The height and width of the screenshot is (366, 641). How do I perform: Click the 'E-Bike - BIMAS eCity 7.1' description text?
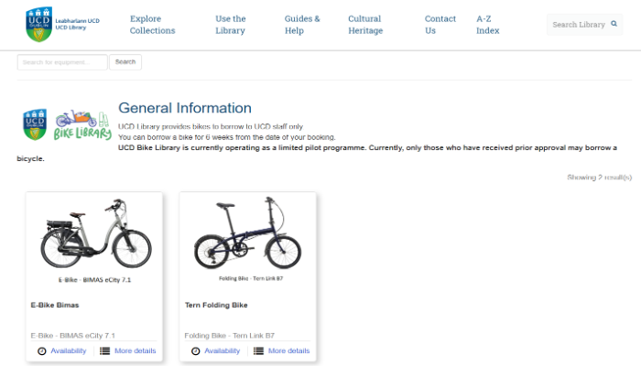[x=72, y=336]
